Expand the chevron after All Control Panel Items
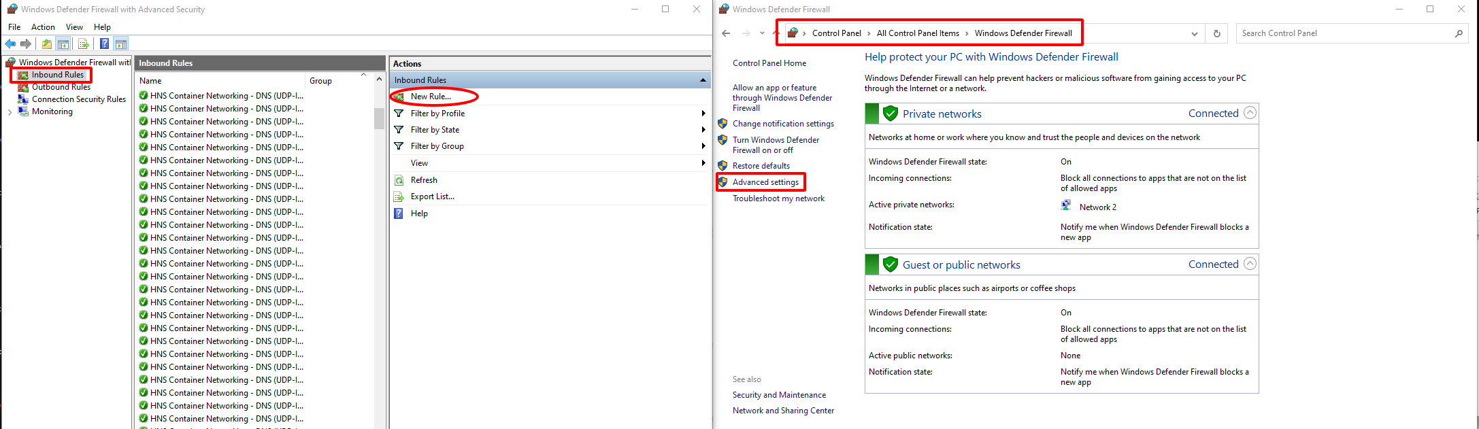The height and width of the screenshot is (429, 1479). [967, 33]
